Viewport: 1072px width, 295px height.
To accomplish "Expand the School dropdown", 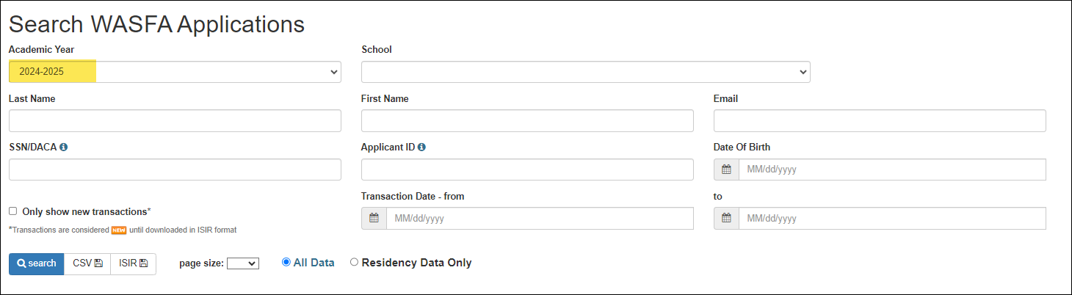I will (x=586, y=72).
